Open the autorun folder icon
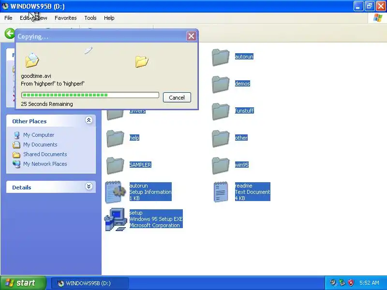This screenshot has width=387, height=290. pyautogui.click(x=221, y=57)
